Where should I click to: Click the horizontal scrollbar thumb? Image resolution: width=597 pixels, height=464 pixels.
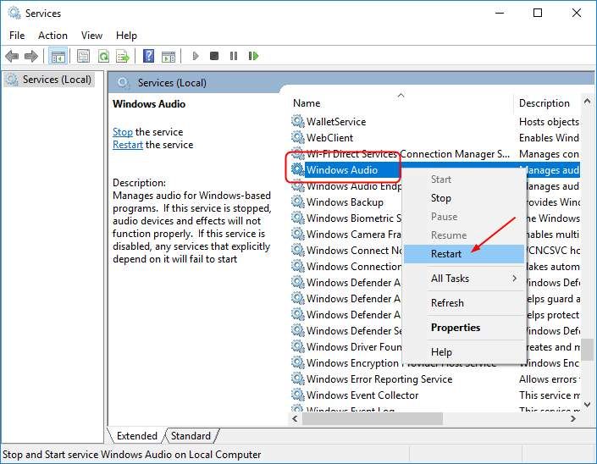coord(373,419)
